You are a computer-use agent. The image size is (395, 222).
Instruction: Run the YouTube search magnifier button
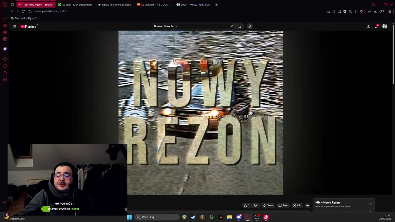(239, 26)
